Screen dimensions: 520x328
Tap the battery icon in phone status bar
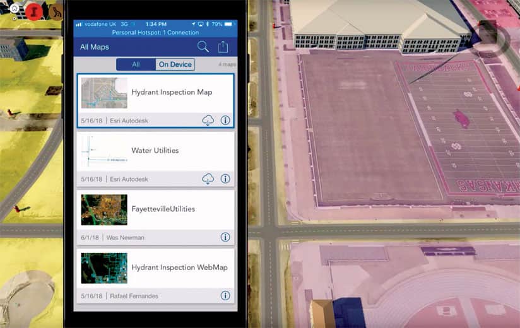(x=228, y=24)
